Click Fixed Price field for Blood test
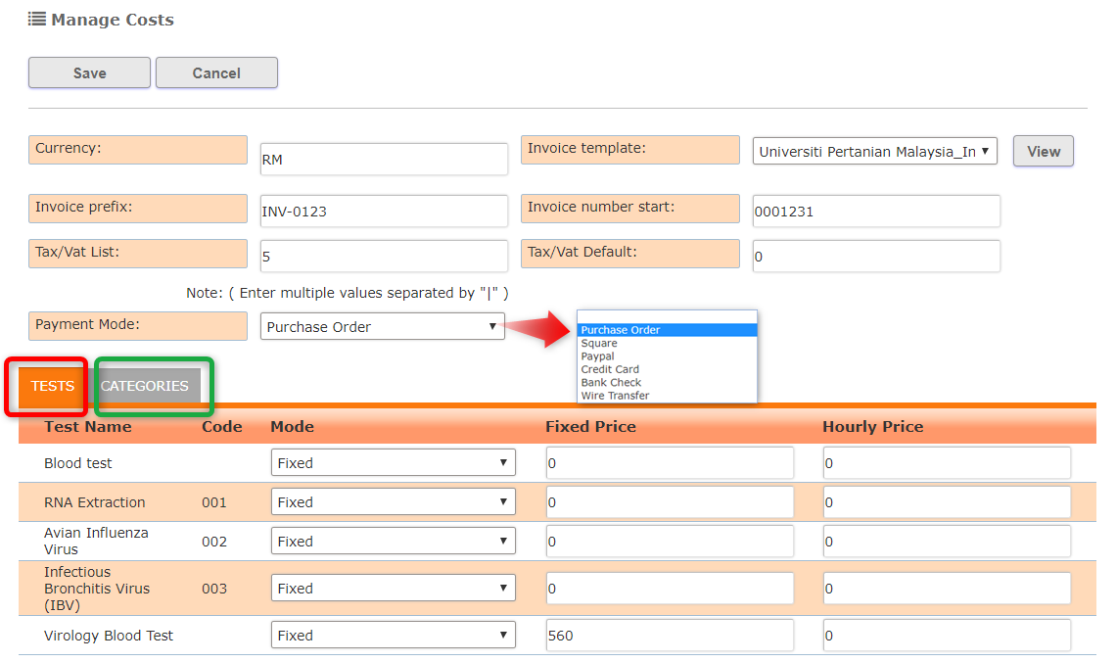The height and width of the screenshot is (663, 1117). (670, 462)
